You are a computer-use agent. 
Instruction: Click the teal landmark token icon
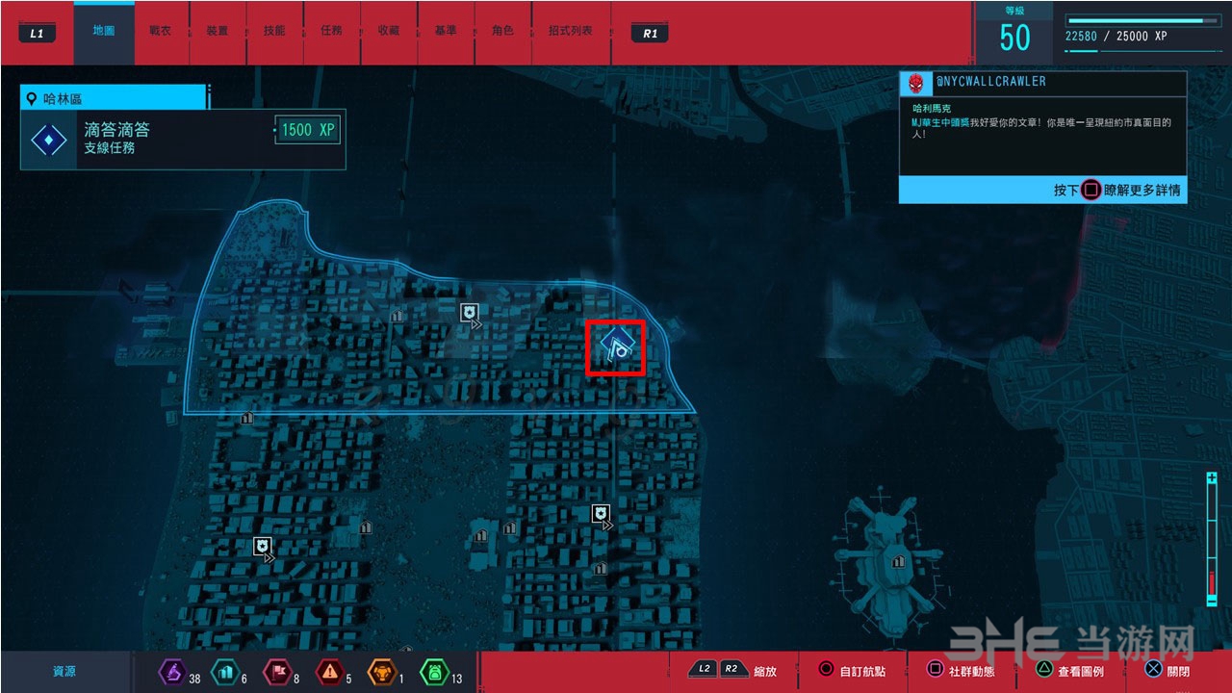click(223, 672)
